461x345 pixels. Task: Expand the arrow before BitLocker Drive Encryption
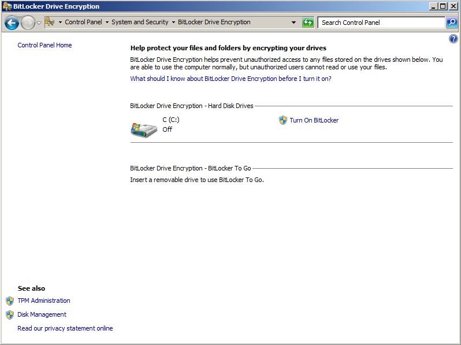(173, 23)
